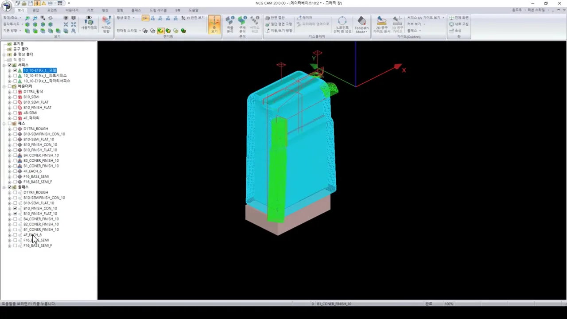Open the 밀링 ribbon tab

coord(120,10)
